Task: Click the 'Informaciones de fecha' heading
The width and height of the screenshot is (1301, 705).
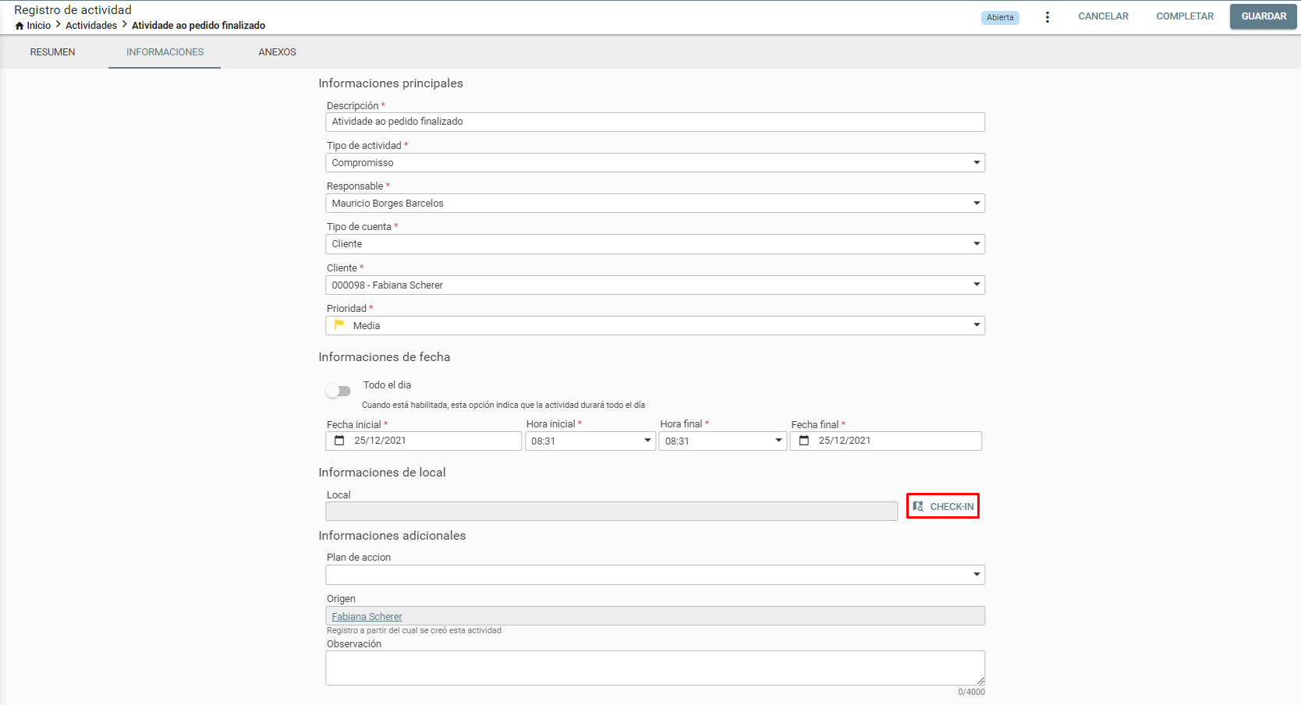Action: click(x=385, y=357)
